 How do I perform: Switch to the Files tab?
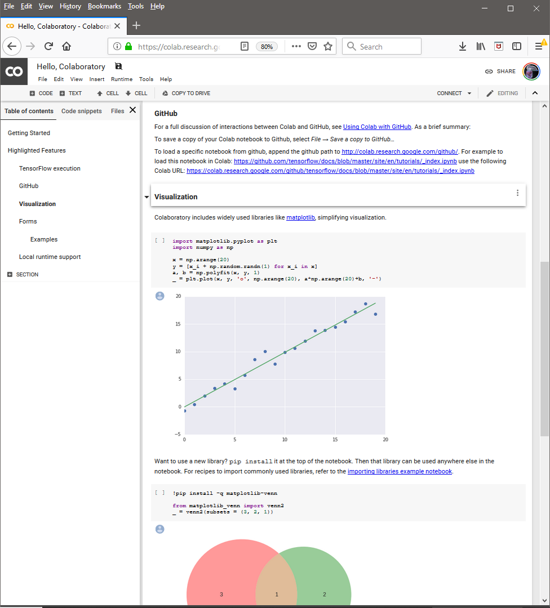pyautogui.click(x=118, y=111)
